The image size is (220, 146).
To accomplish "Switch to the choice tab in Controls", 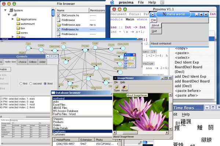I will [x=22, y=62].
